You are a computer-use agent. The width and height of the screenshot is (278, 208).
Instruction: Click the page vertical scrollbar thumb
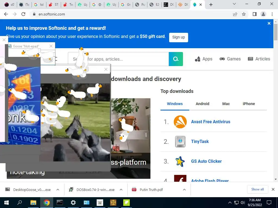pos(276,32)
